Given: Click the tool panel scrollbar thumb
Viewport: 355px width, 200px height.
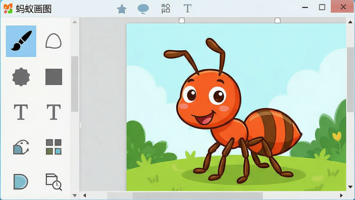Looking at the screenshot, I should [75, 84].
